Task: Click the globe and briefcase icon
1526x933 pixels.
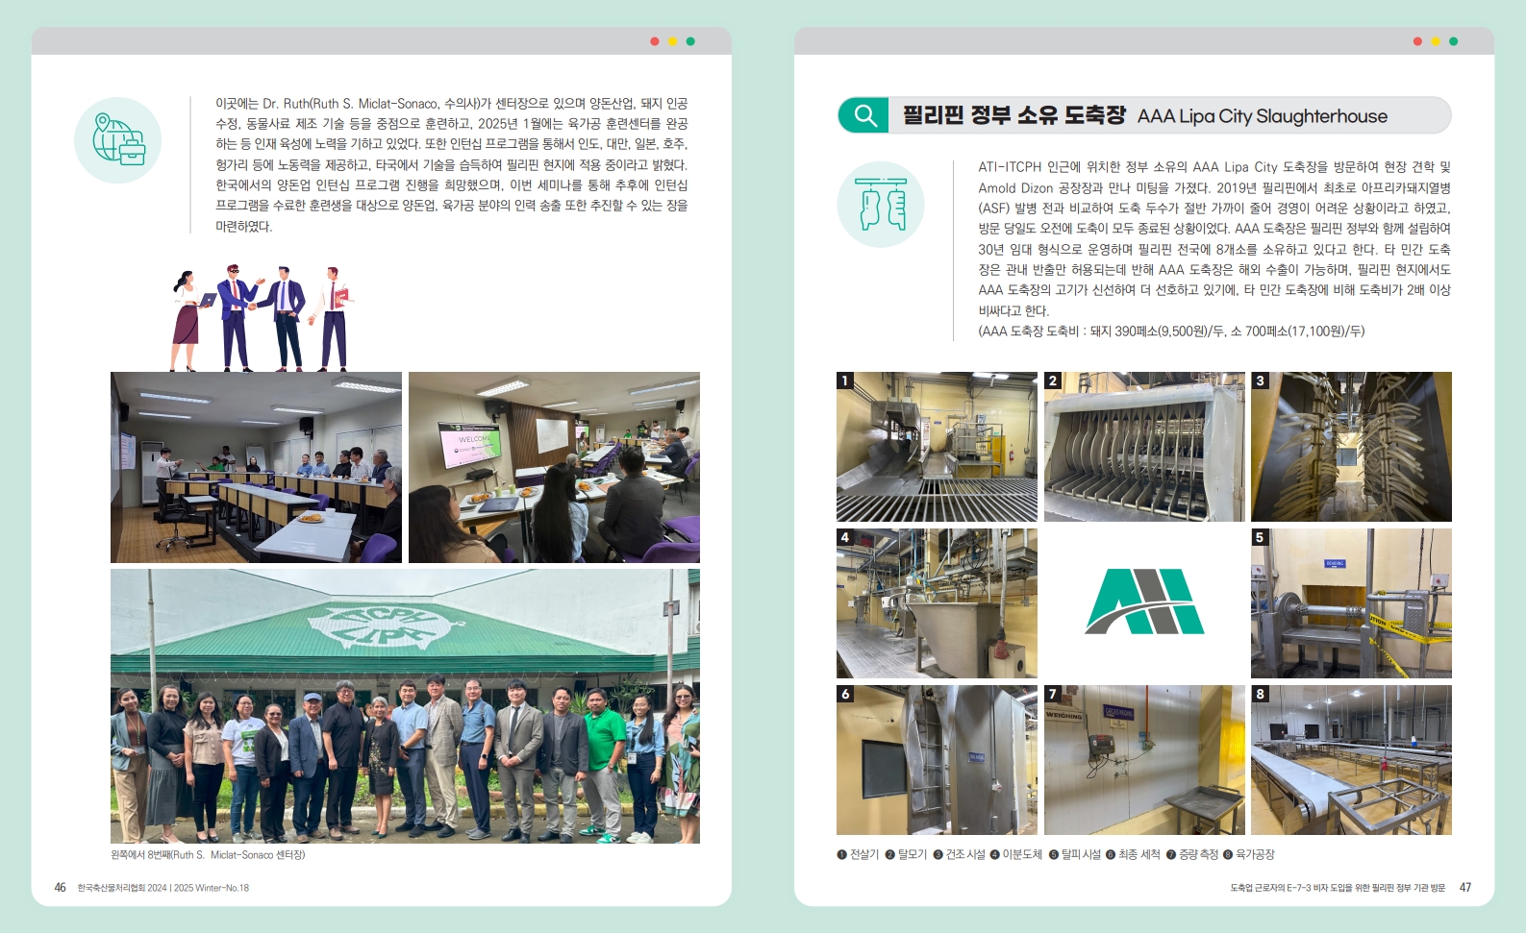Action: (x=118, y=140)
